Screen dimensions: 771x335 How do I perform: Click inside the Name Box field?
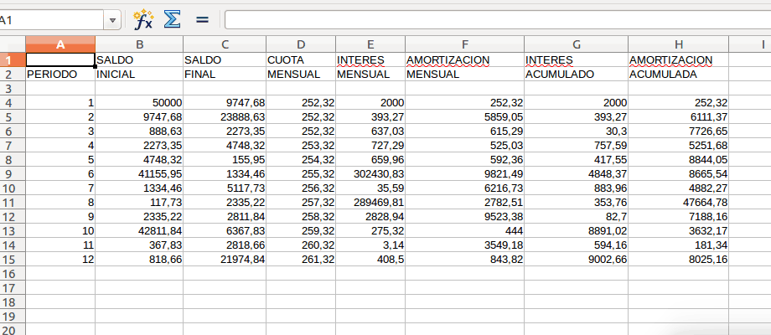[51, 20]
